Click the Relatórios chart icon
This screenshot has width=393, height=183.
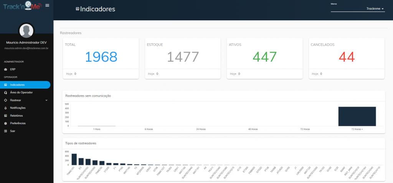(x=5, y=116)
